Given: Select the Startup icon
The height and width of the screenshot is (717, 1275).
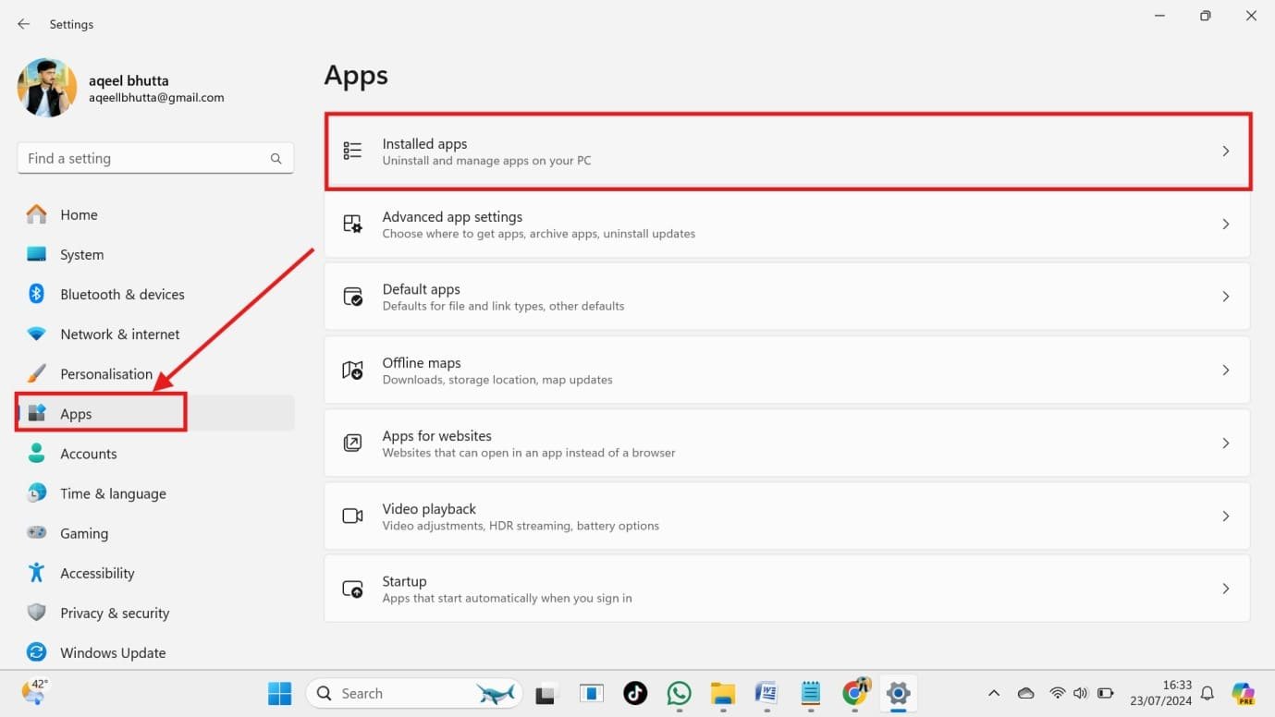Looking at the screenshot, I should (x=352, y=588).
